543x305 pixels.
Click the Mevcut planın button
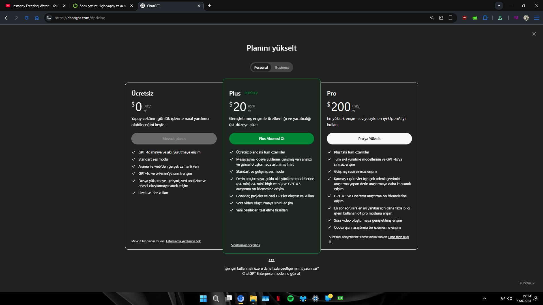pyautogui.click(x=174, y=139)
